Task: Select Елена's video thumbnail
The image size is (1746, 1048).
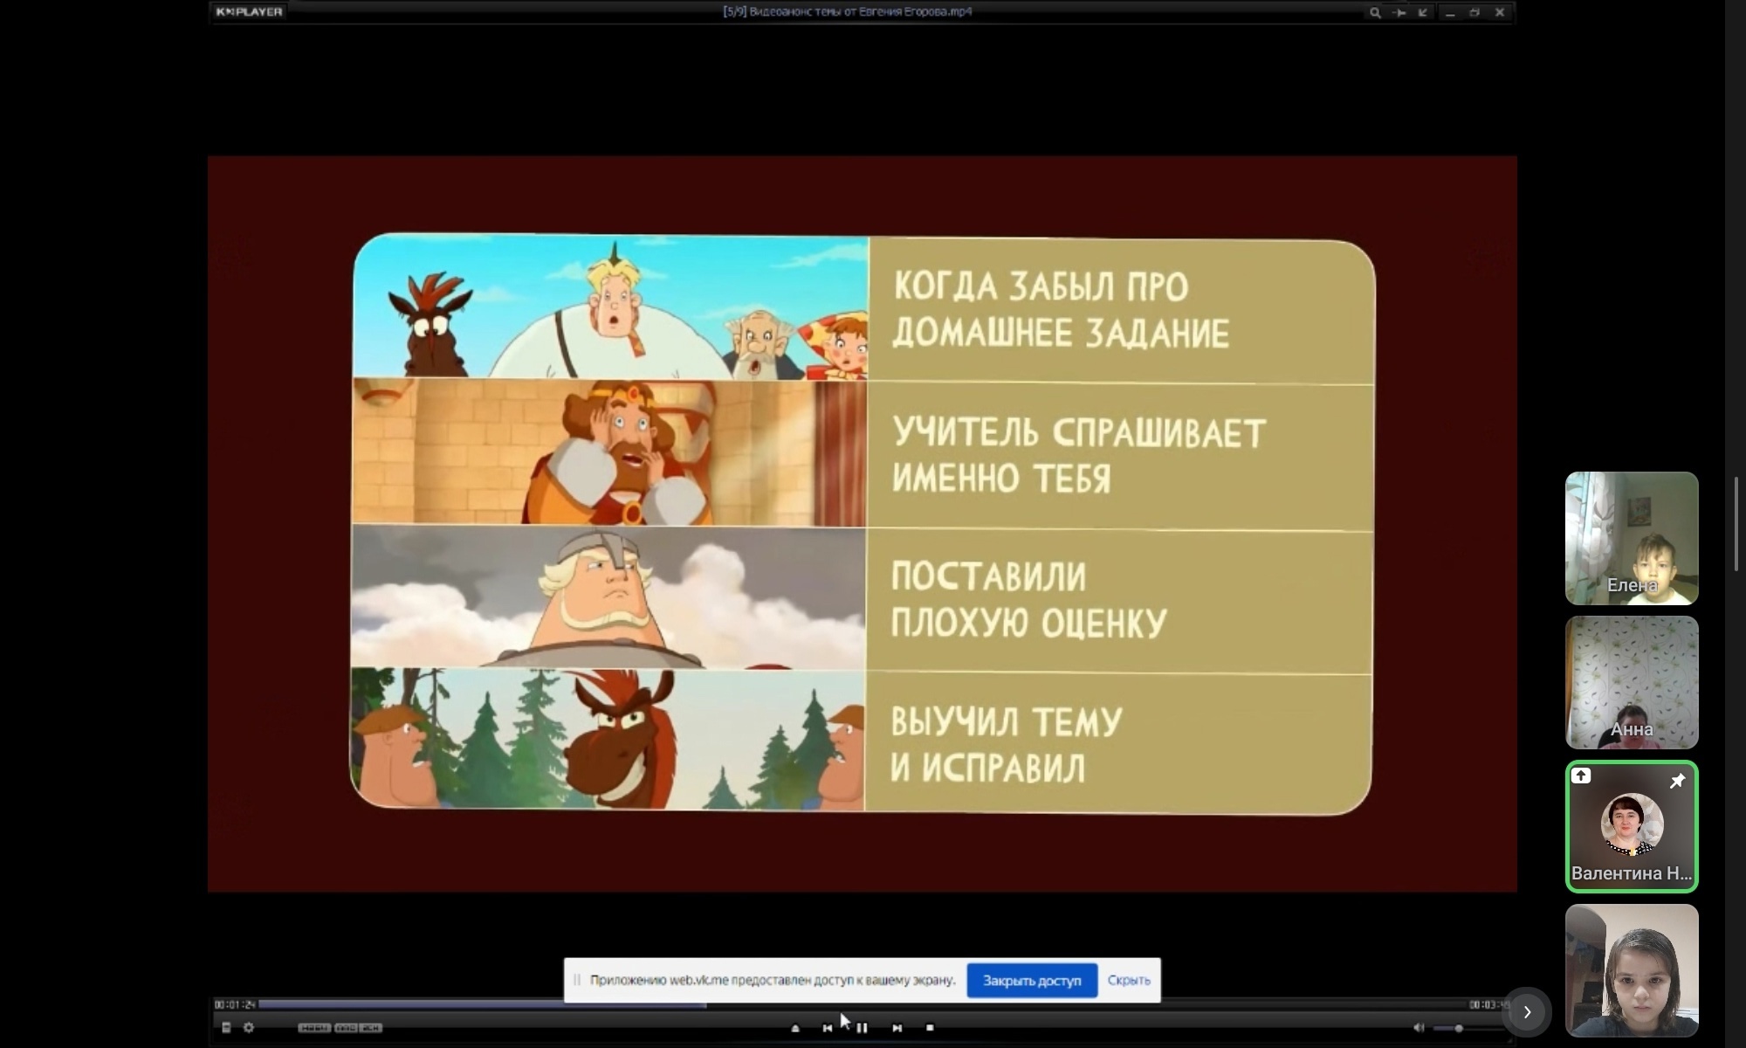Action: [1632, 538]
